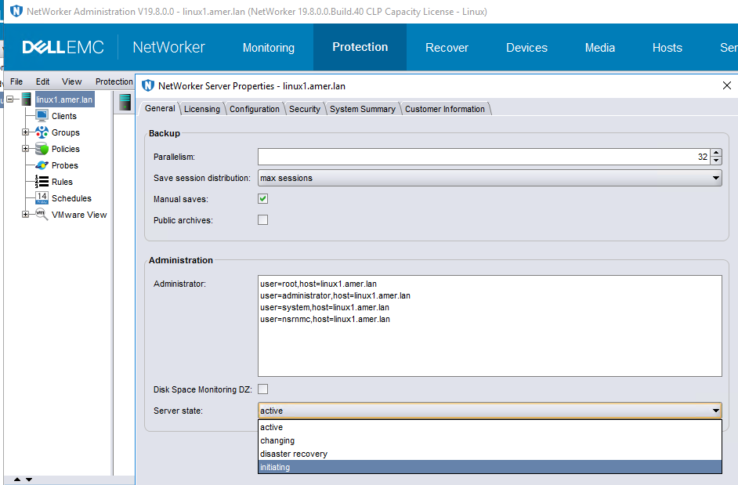Open the Devices navigation tab
The height and width of the screenshot is (485, 738).
click(x=526, y=47)
